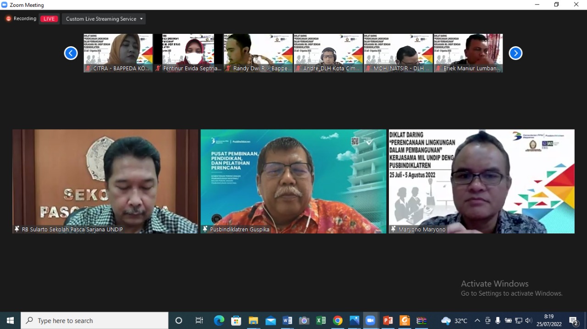Go to previous page of participant thumbnails

coord(71,53)
